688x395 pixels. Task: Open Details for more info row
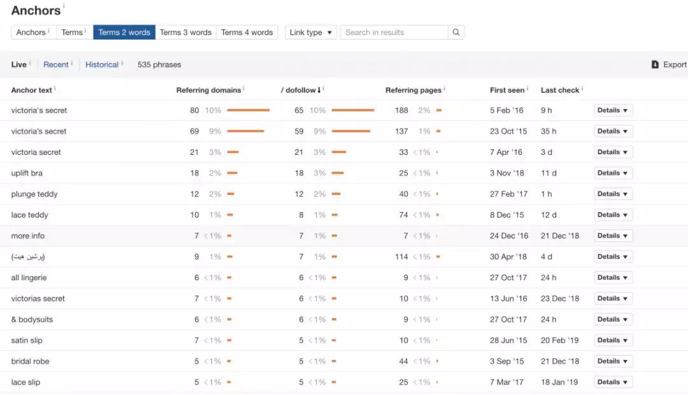click(x=613, y=236)
